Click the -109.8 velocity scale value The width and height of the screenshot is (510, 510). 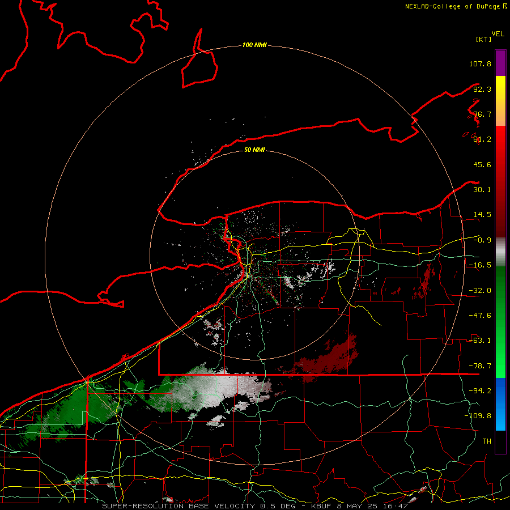[x=478, y=416]
